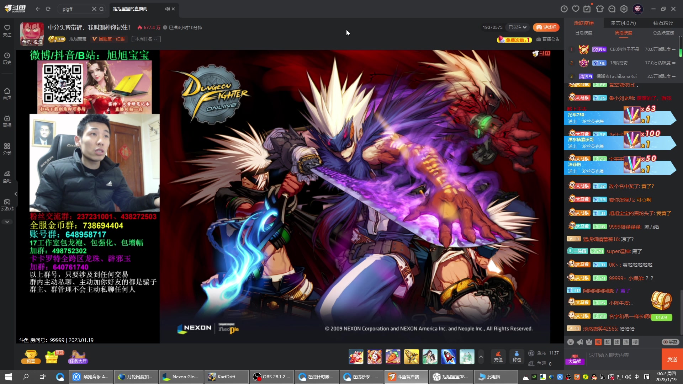This screenshot has width=683, height=384.
Task: Toggle the 滤 filter chat option
Action: [617, 342]
